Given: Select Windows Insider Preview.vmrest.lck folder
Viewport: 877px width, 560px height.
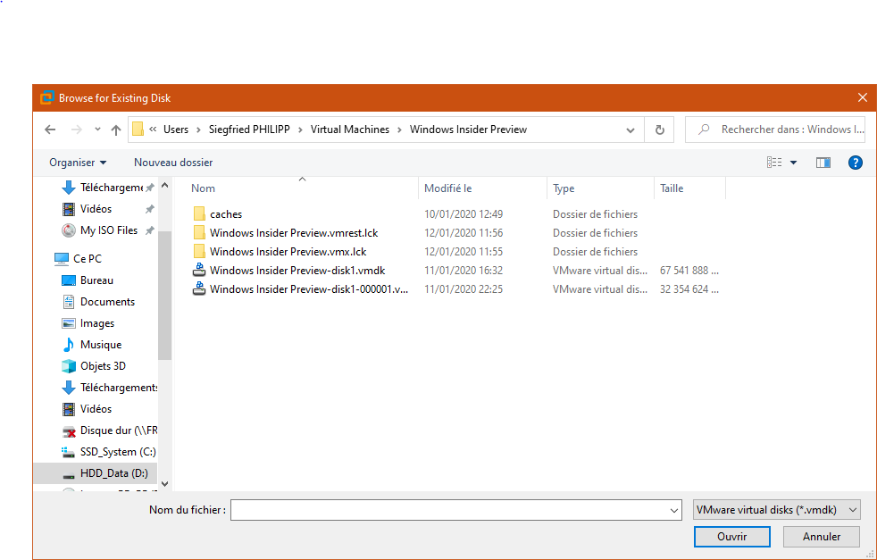Looking at the screenshot, I should pos(294,233).
